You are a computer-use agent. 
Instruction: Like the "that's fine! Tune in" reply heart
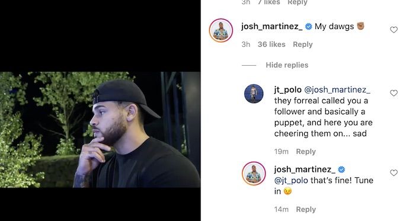394,172
